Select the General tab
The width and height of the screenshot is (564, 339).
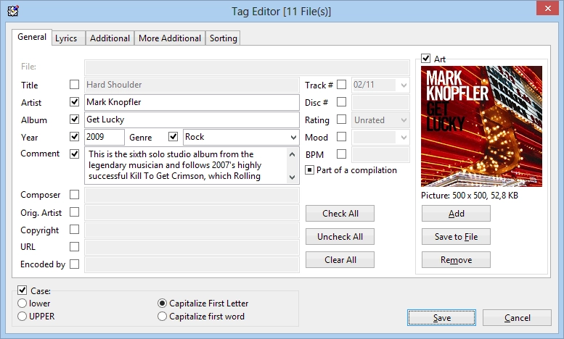pyautogui.click(x=32, y=37)
